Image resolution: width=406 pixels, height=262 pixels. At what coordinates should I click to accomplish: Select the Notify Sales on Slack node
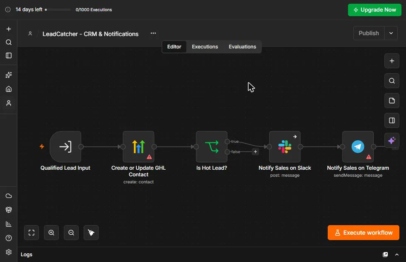[285, 147]
